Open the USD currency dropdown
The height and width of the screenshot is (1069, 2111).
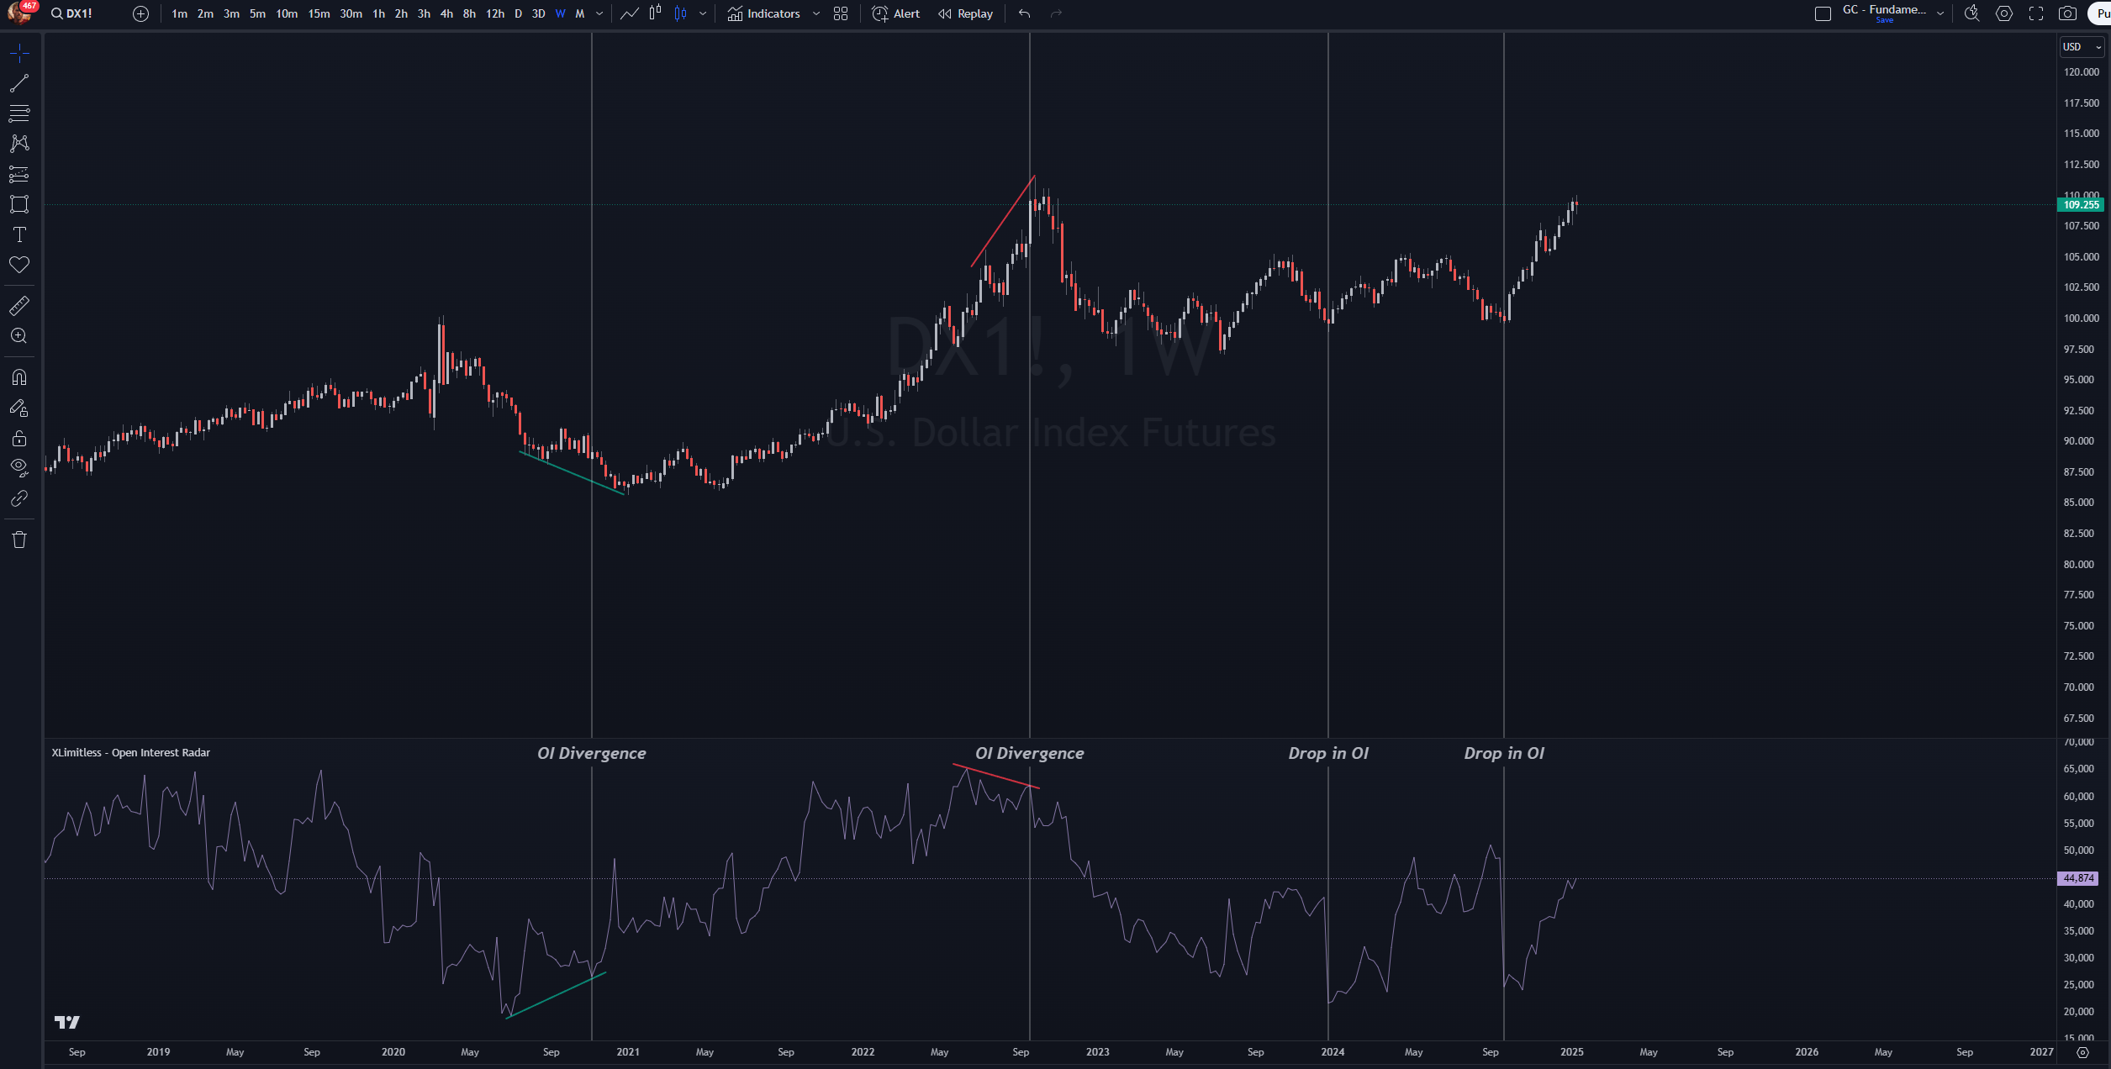2081,47
